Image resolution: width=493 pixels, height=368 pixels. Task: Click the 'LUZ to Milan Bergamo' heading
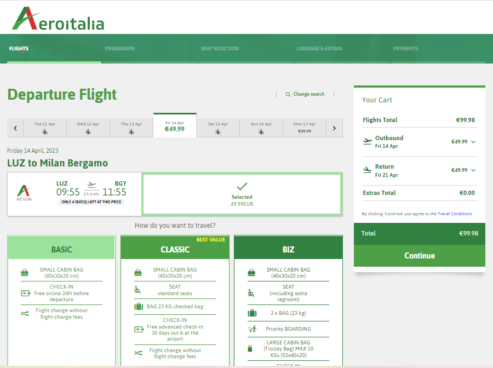(58, 163)
